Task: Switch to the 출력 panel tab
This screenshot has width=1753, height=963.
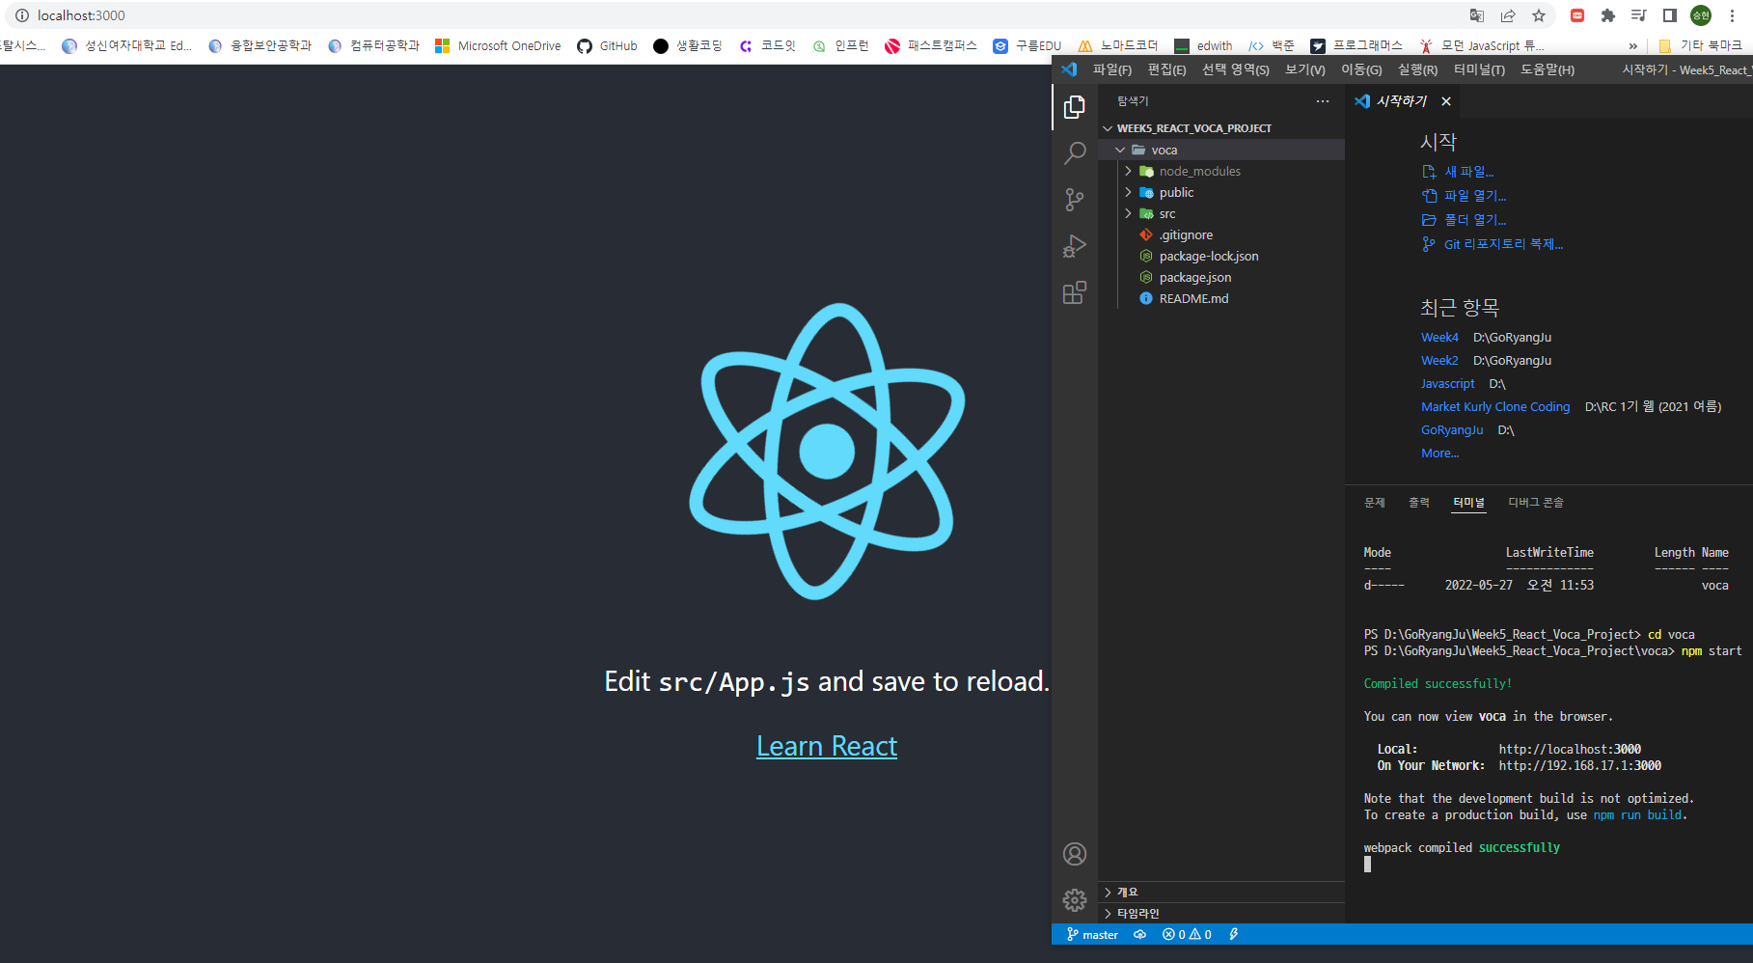Action: pos(1418,502)
